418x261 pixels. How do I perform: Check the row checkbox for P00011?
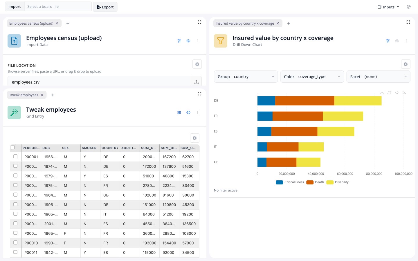(15, 252)
